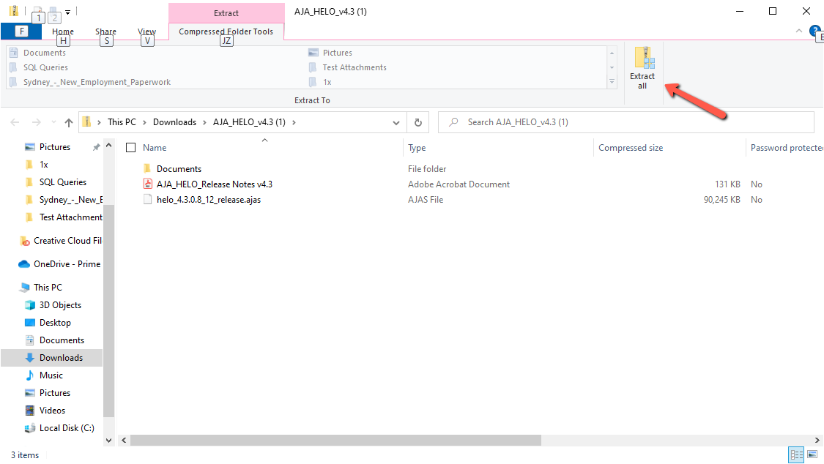This screenshot has width=824, height=464.
Task: Expand the chevron after This PC in path
Action: 144,122
